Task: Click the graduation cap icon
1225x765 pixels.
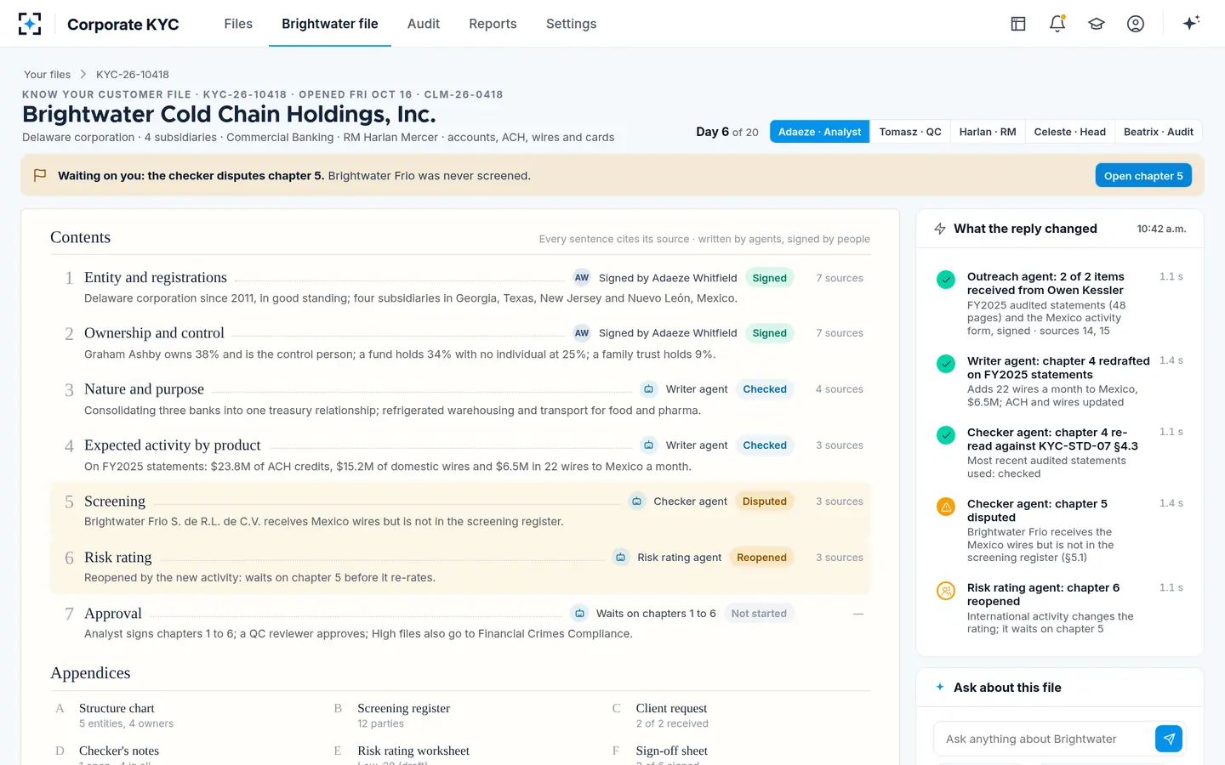Action: tap(1097, 24)
